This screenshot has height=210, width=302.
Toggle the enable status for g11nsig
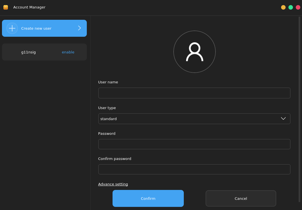coord(68,52)
